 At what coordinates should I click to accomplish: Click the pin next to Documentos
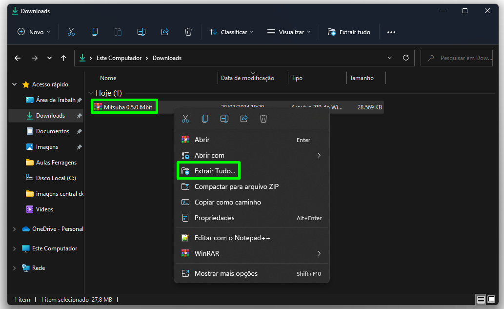[x=80, y=131]
